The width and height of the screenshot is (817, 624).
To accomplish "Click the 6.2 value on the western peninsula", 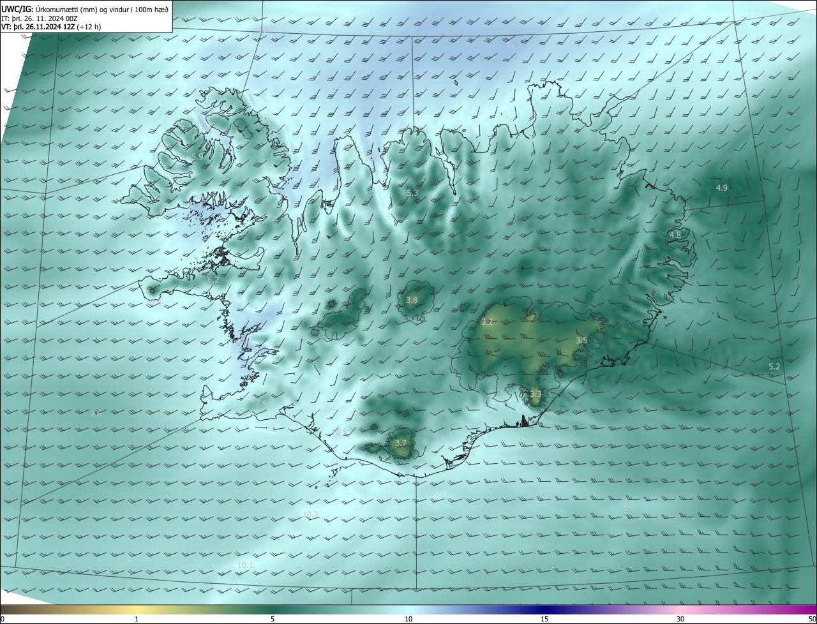I will pos(213,279).
